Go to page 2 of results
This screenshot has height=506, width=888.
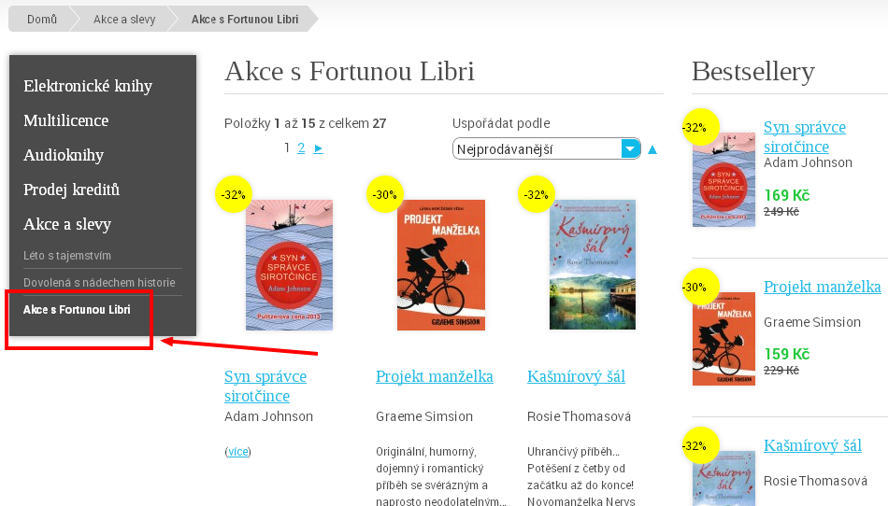coord(301,148)
